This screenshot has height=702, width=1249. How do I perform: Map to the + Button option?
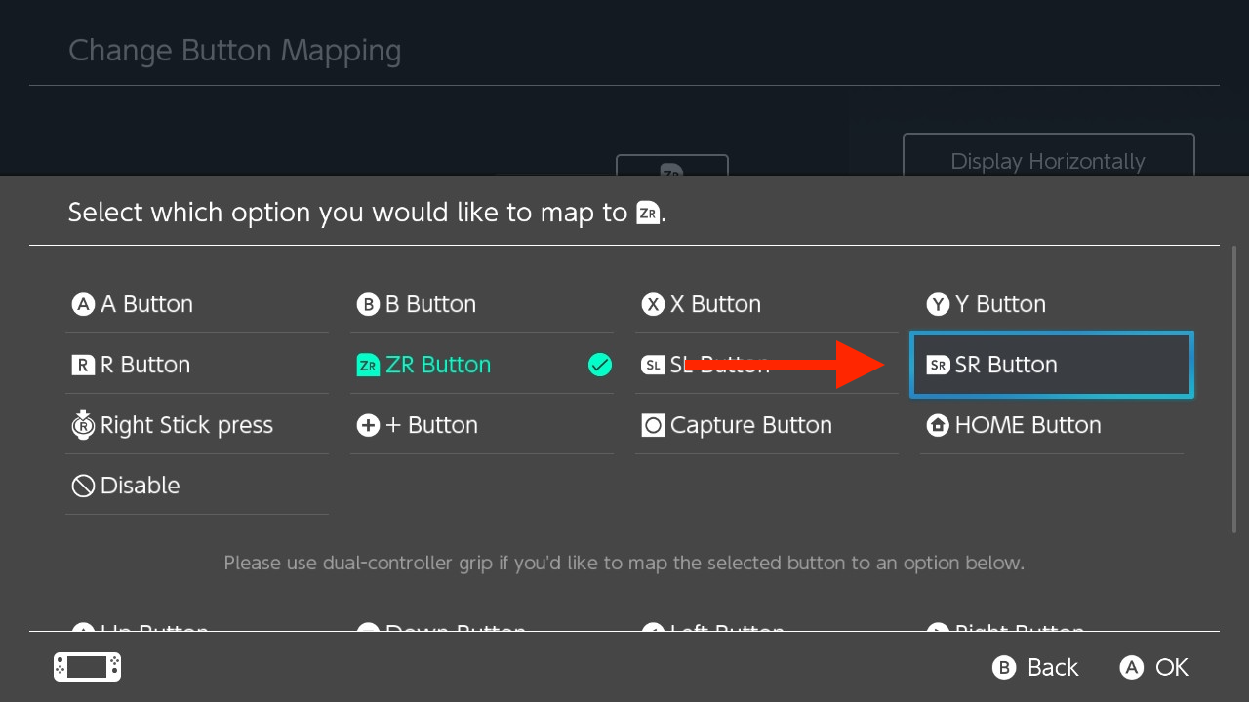click(482, 425)
